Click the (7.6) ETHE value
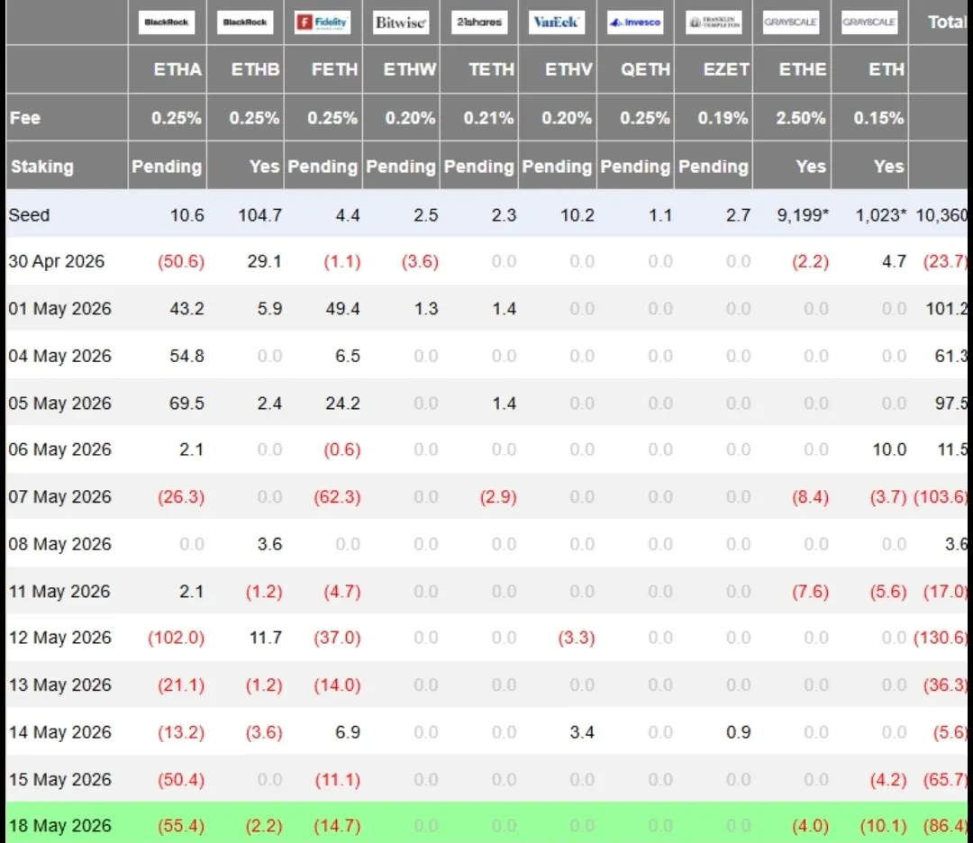 pyautogui.click(x=810, y=592)
